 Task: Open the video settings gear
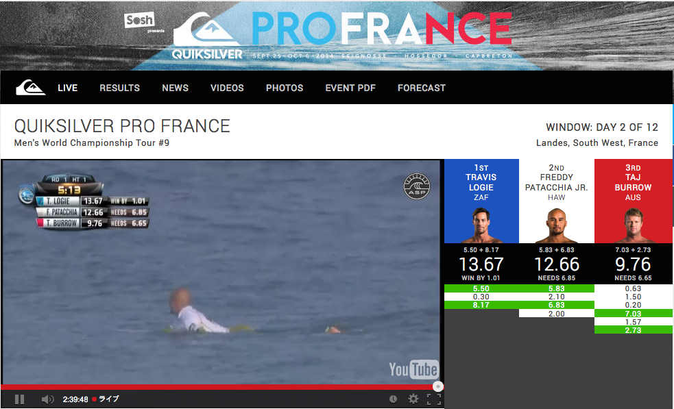(x=413, y=399)
